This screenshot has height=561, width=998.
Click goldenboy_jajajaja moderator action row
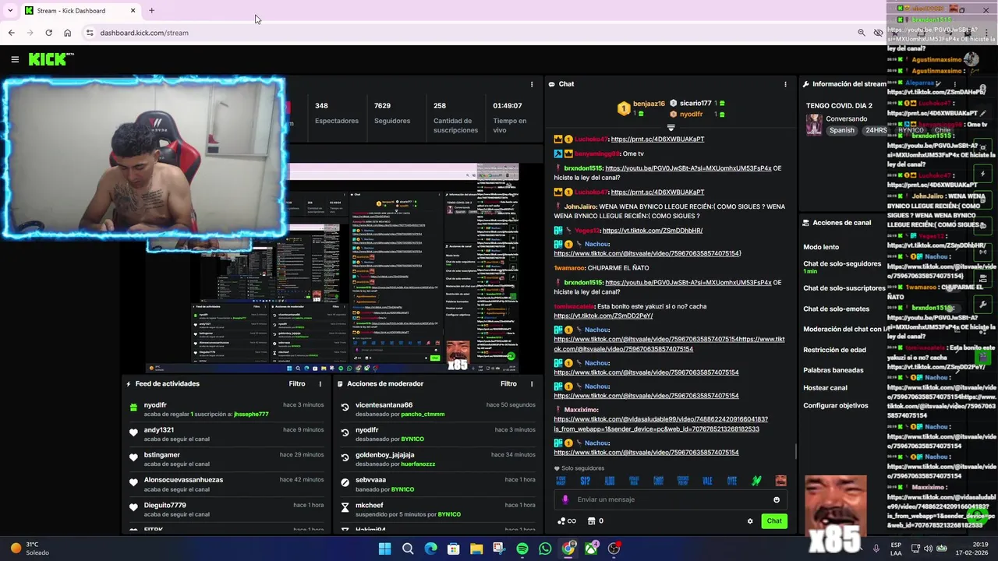tap(437, 459)
